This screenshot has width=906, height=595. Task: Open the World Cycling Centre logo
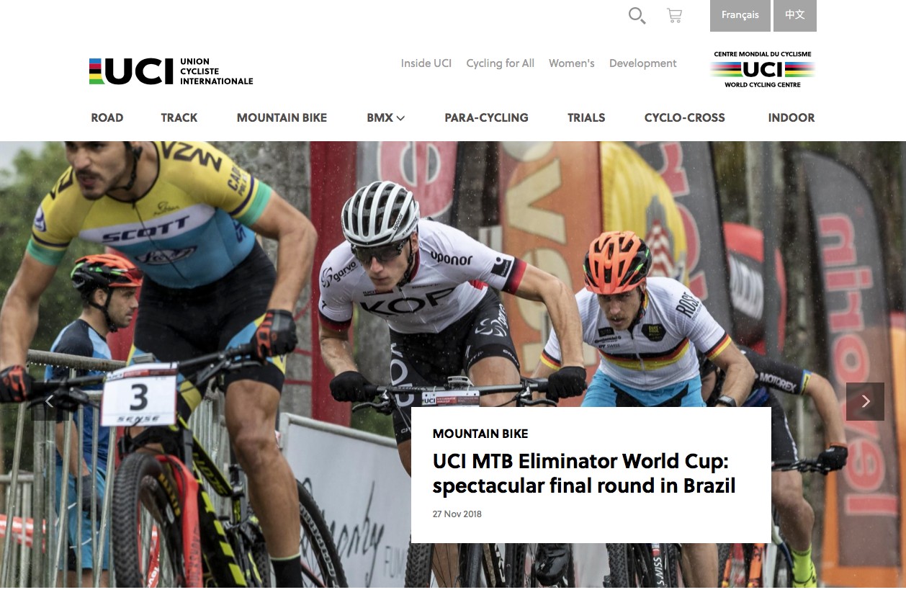763,70
